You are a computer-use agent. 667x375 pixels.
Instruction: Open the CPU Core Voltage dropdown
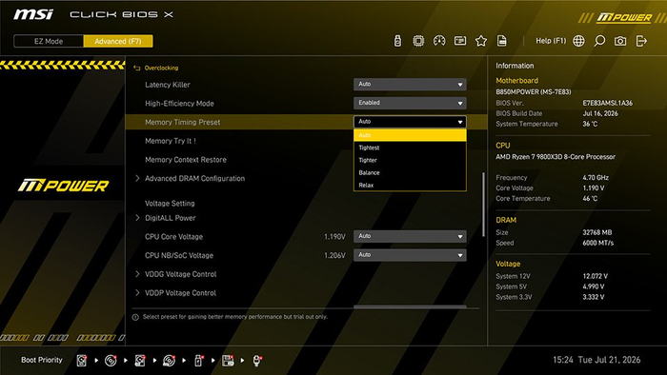(410, 236)
